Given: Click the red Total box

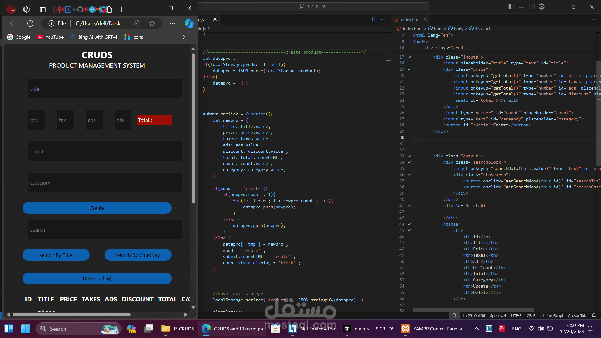Looking at the screenshot, I should [x=154, y=120].
